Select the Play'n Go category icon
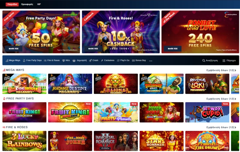240x152 pixels. [x=118, y=60]
